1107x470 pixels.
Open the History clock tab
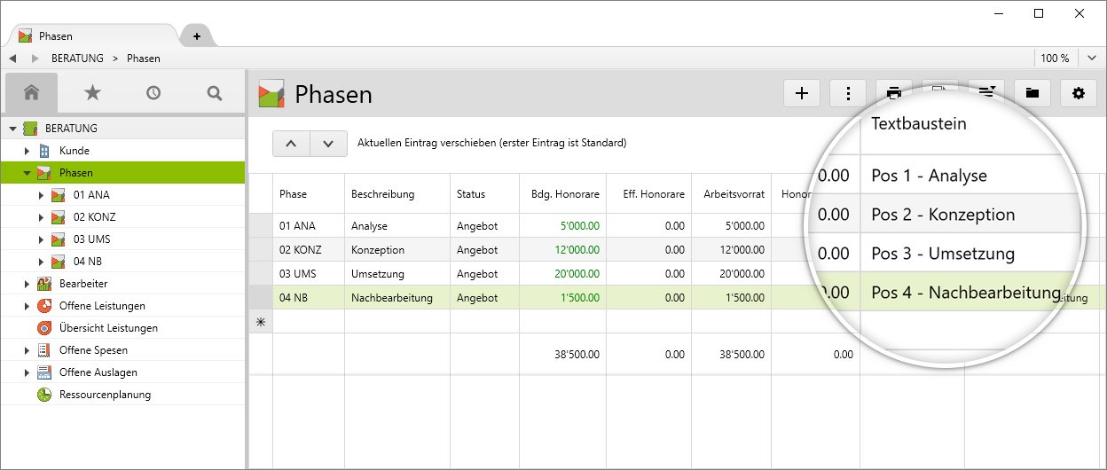(x=153, y=92)
